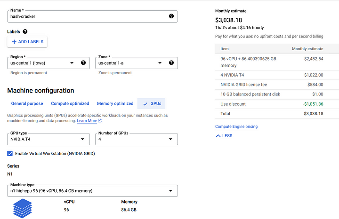
Task: Click the Labels help icon
Action: [x=25, y=31]
